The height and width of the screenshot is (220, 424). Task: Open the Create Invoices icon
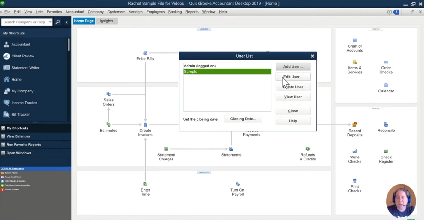(145, 125)
